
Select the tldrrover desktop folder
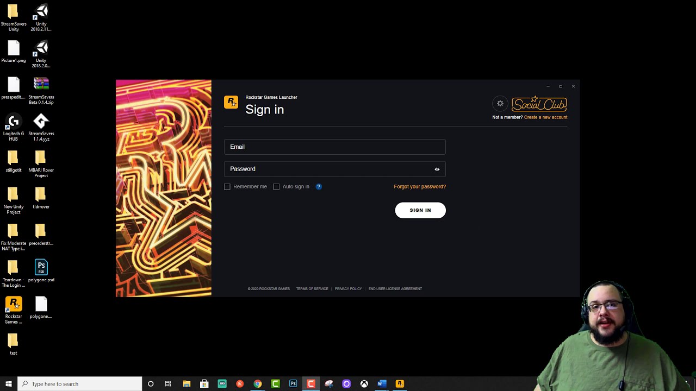41,198
